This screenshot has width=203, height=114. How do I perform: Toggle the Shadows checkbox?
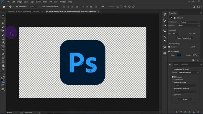tap(169, 47)
